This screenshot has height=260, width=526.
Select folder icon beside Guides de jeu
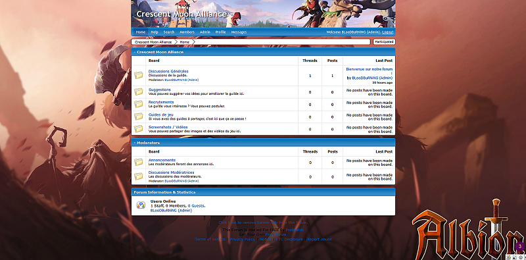point(139,117)
